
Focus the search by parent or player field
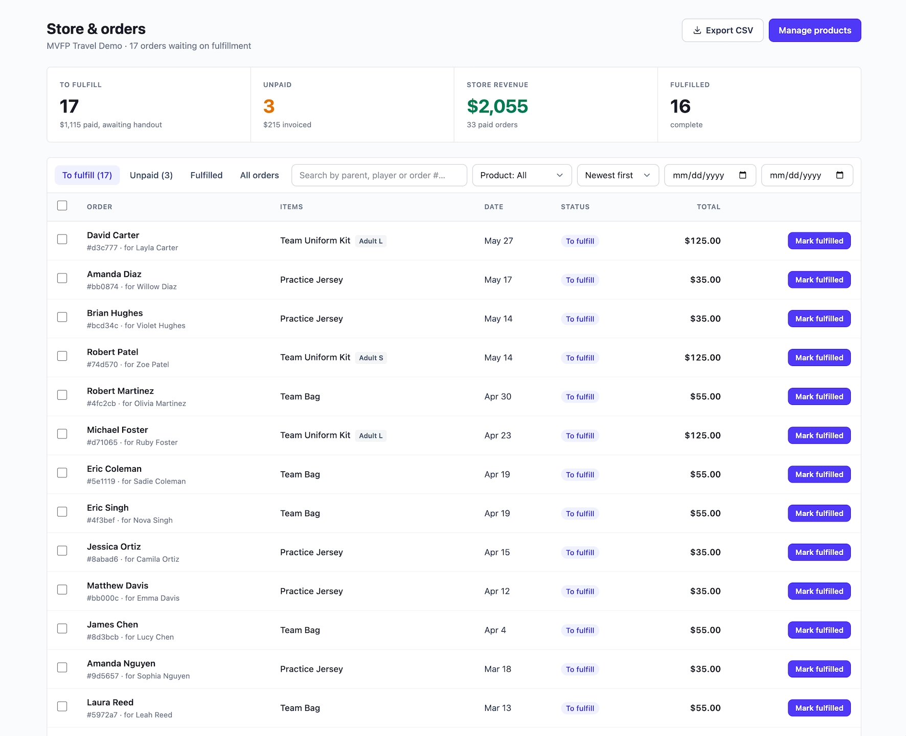(x=379, y=175)
